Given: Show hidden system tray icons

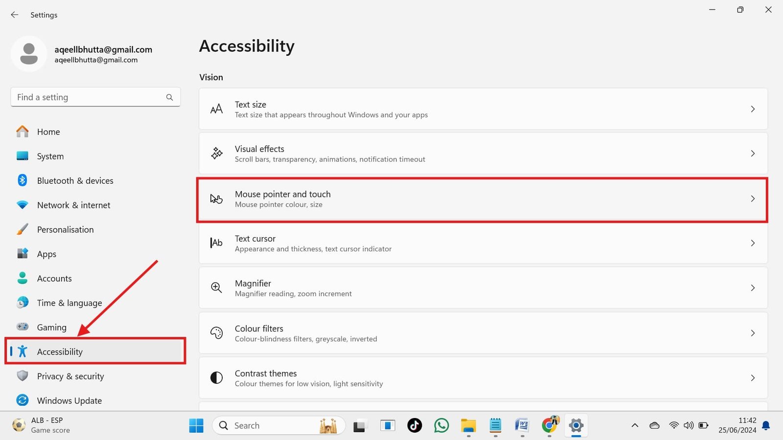Looking at the screenshot, I should click(x=635, y=425).
